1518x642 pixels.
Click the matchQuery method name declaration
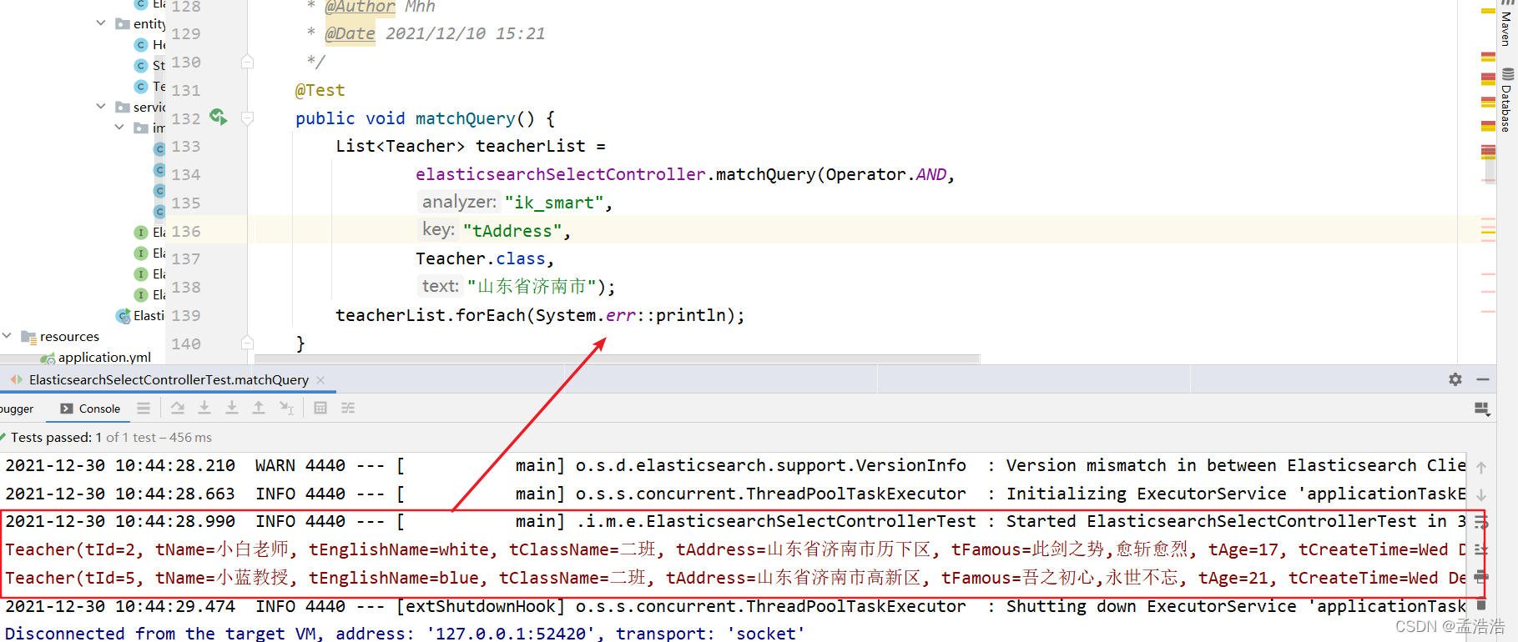[466, 118]
